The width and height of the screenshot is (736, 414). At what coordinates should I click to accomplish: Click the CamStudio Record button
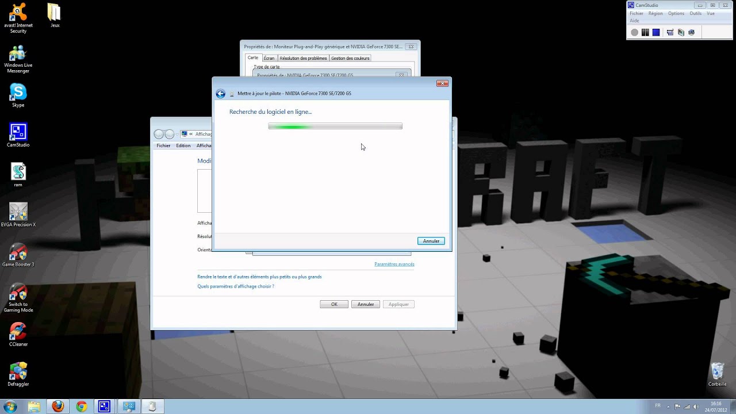tap(635, 32)
